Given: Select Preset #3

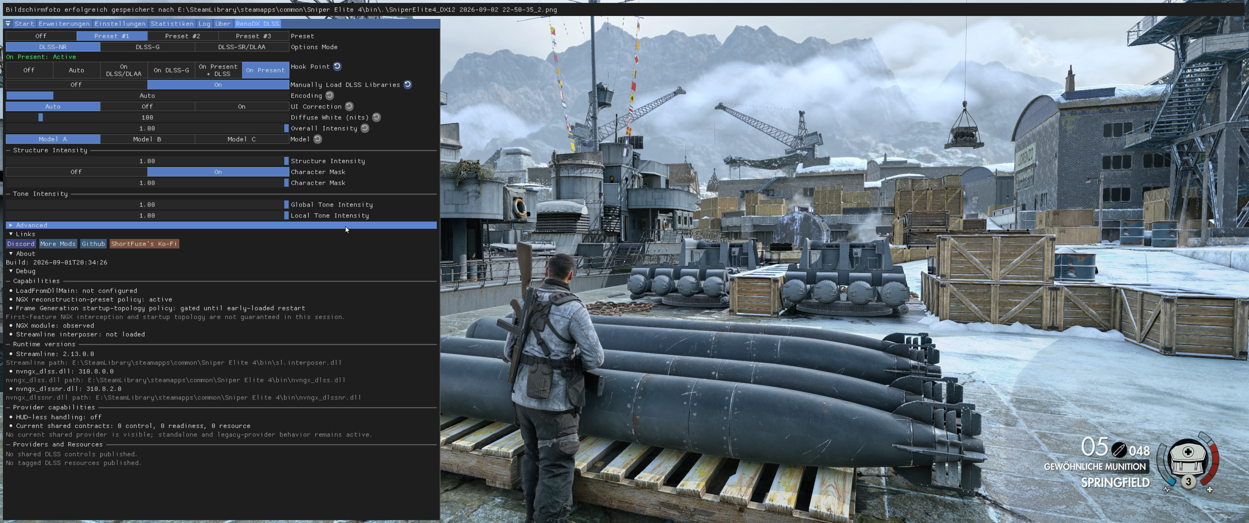Looking at the screenshot, I should coord(253,36).
